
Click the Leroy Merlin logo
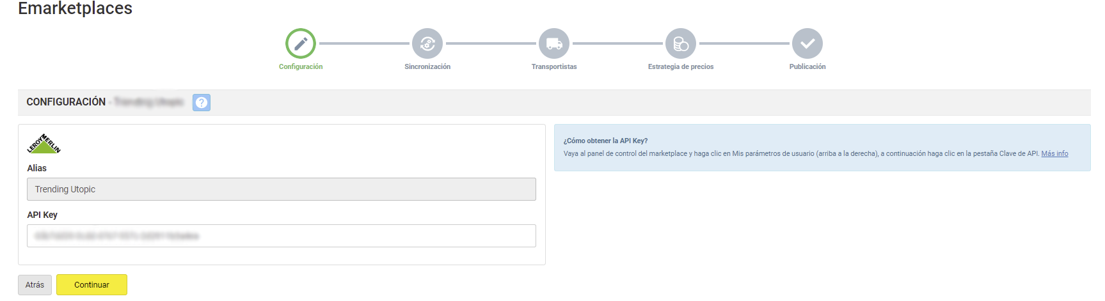(x=44, y=144)
